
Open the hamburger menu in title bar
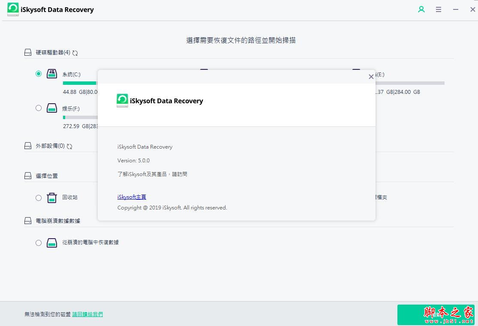point(438,9)
